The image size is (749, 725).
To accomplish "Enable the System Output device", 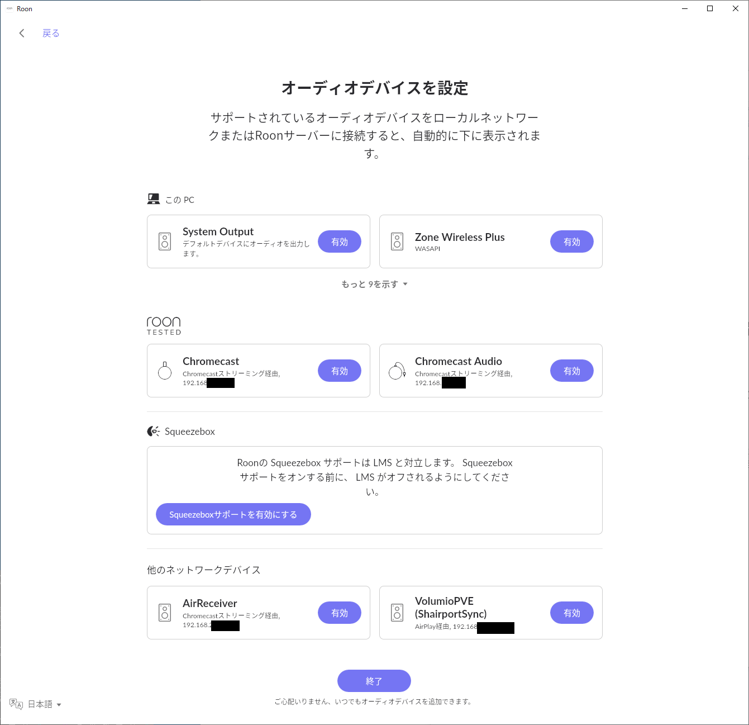I will point(340,241).
